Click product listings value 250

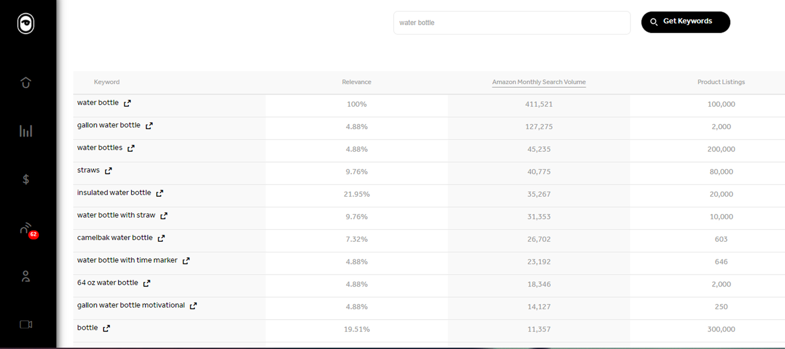tap(721, 307)
